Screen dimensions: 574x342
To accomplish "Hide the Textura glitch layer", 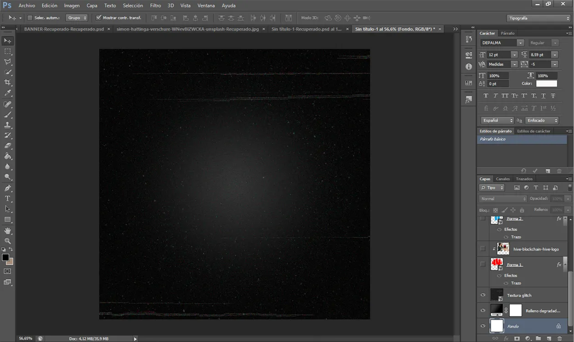I will [x=483, y=295].
